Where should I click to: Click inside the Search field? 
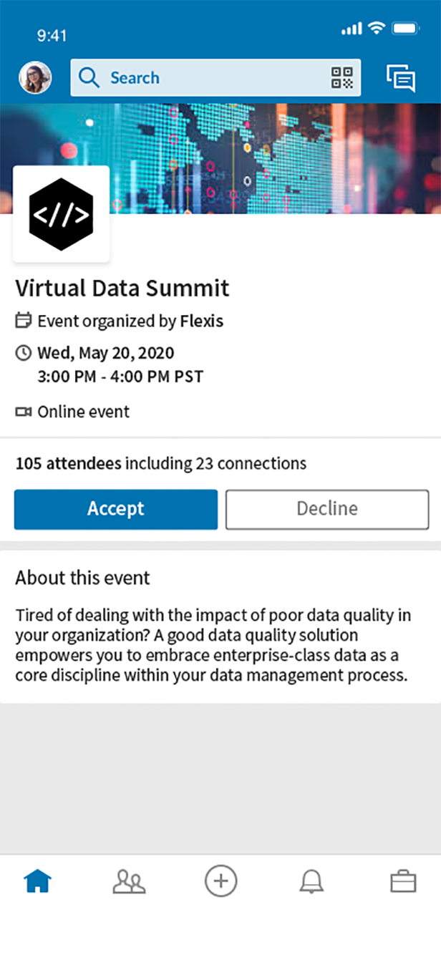point(215,77)
